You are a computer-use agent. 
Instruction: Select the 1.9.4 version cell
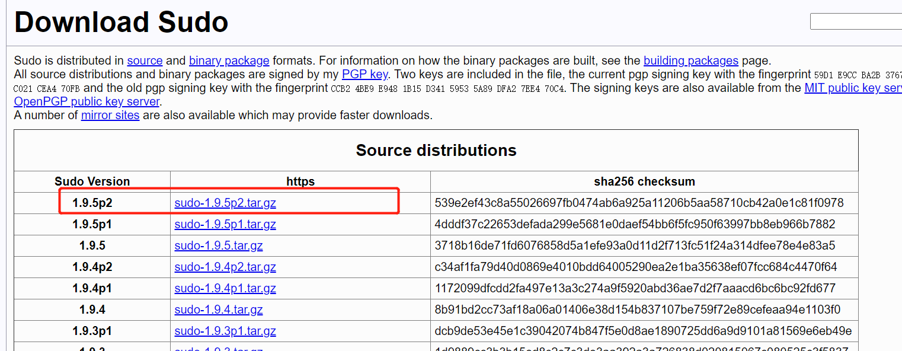click(92, 310)
